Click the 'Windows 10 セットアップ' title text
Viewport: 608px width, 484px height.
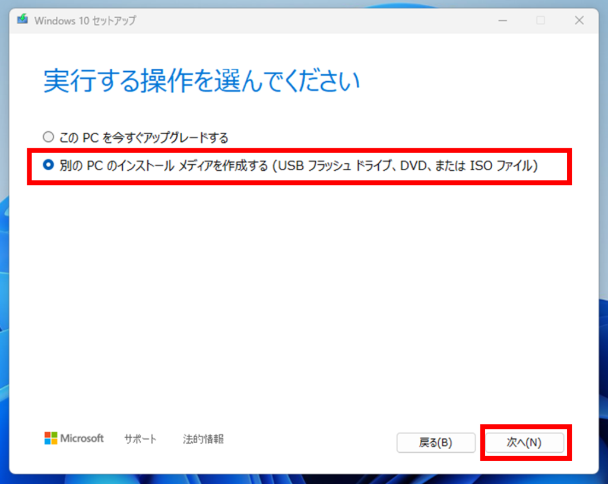[x=85, y=21]
